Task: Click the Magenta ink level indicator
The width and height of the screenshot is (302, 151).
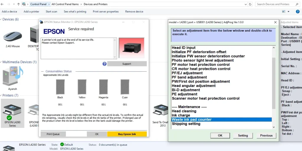Action: point(104,87)
